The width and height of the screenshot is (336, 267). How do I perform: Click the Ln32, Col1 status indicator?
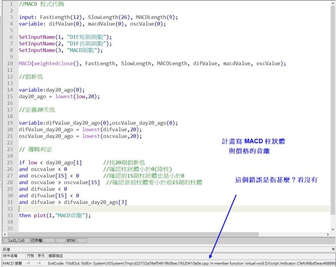14,240
